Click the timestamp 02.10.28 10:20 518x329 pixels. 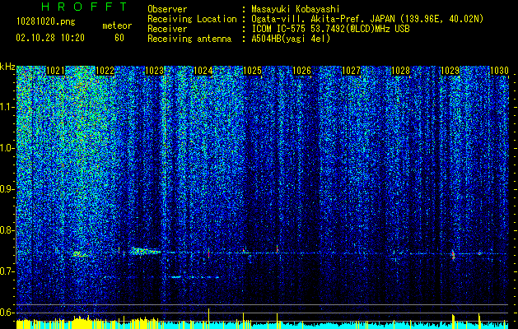coord(50,38)
